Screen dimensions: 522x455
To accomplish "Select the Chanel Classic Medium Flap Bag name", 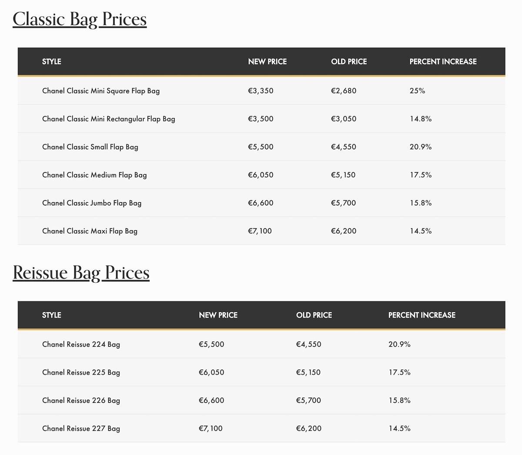I will click(94, 175).
